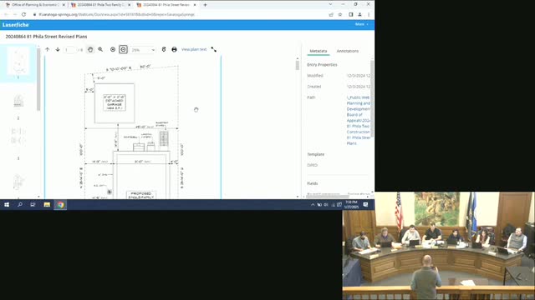Select the zoom magnifier tool
The width and height of the screenshot is (535, 300).
pyautogui.click(x=100, y=50)
